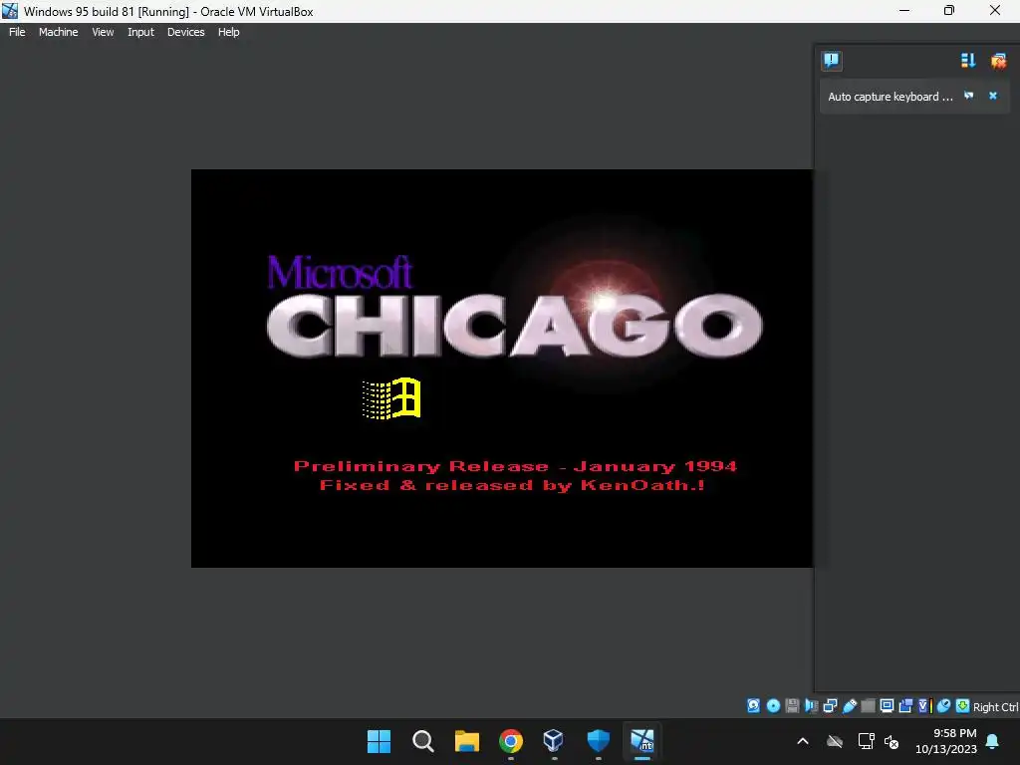Open Windows Security shield from taskbar
1020x765 pixels.
598,741
